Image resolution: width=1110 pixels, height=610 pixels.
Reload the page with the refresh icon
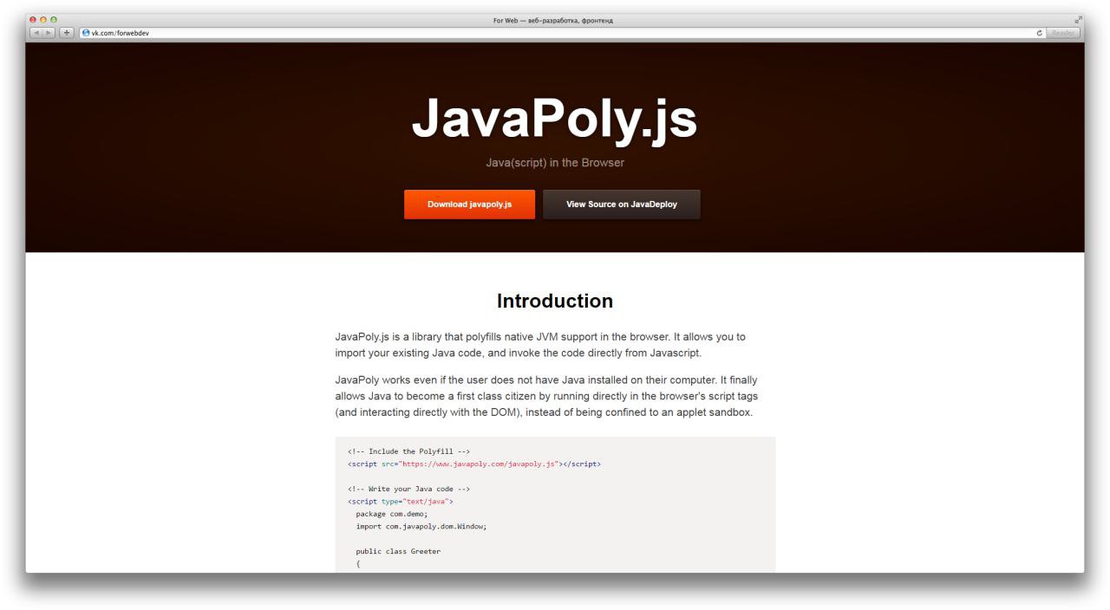(1039, 33)
